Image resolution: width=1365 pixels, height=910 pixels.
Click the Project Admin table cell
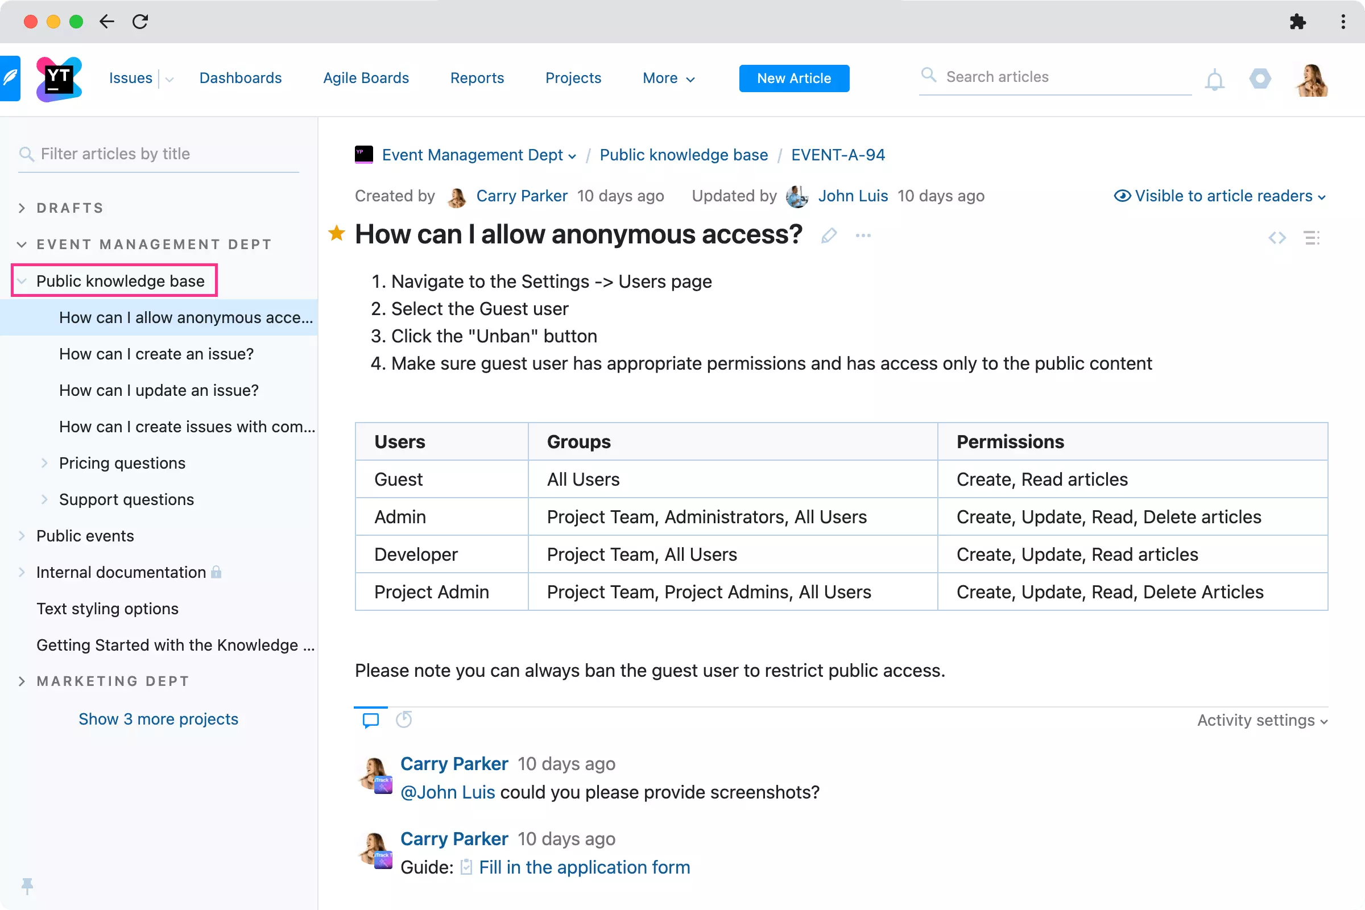(x=442, y=591)
